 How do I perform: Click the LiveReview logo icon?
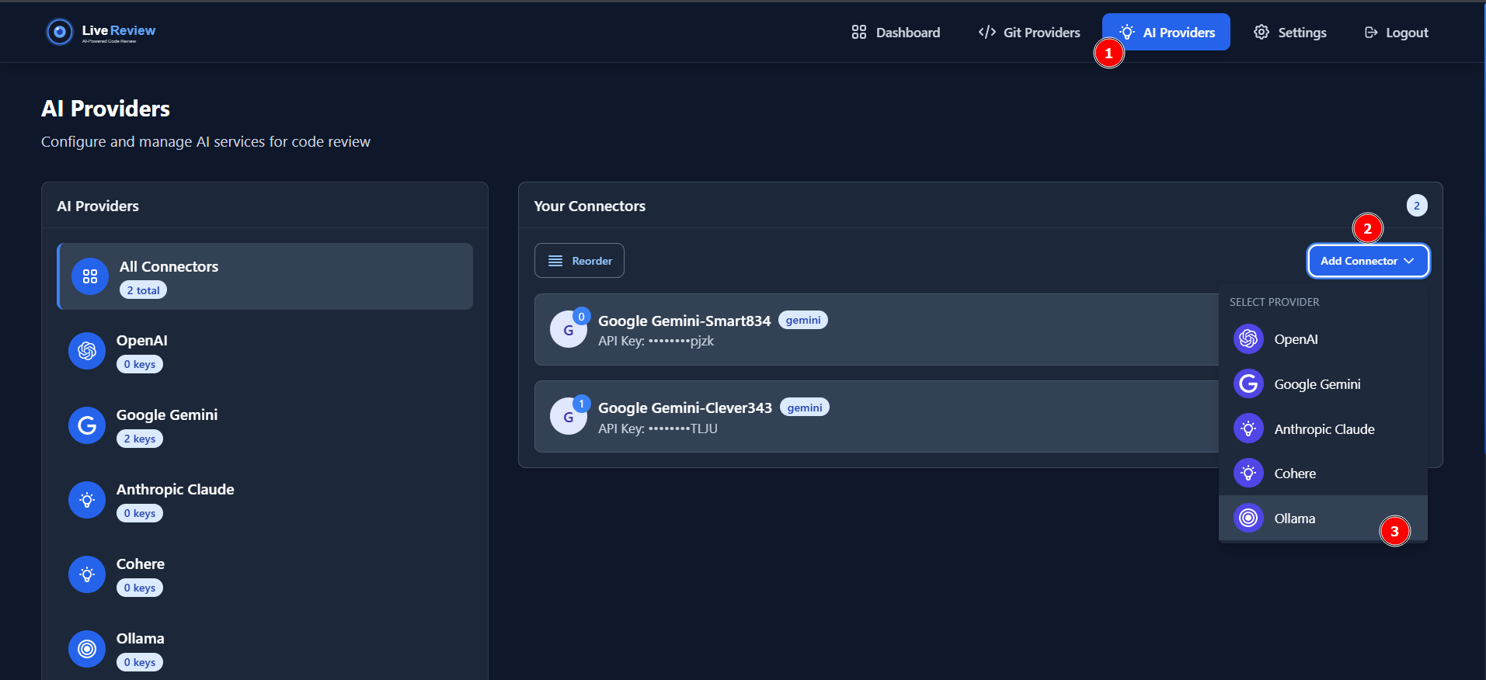[59, 32]
